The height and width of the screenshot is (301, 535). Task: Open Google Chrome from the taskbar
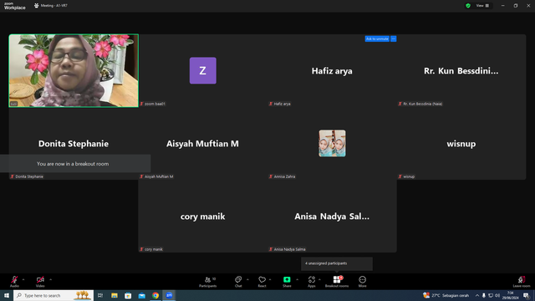(x=155, y=295)
